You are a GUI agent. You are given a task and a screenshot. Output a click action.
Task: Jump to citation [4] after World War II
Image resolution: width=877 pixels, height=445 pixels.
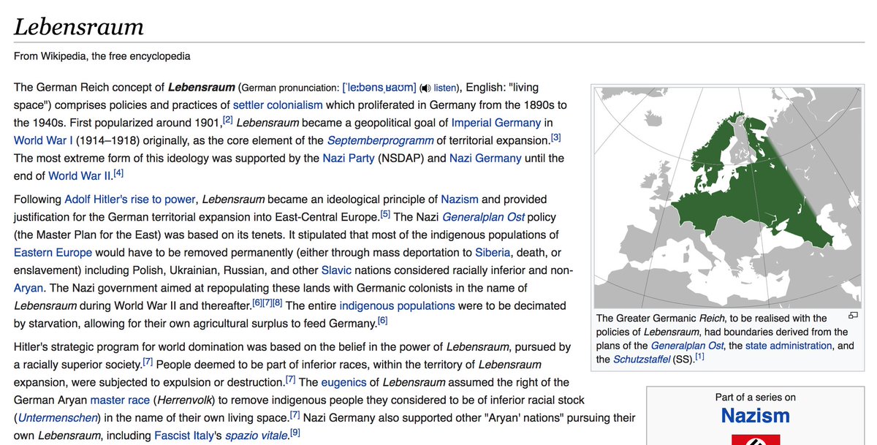[119, 172]
